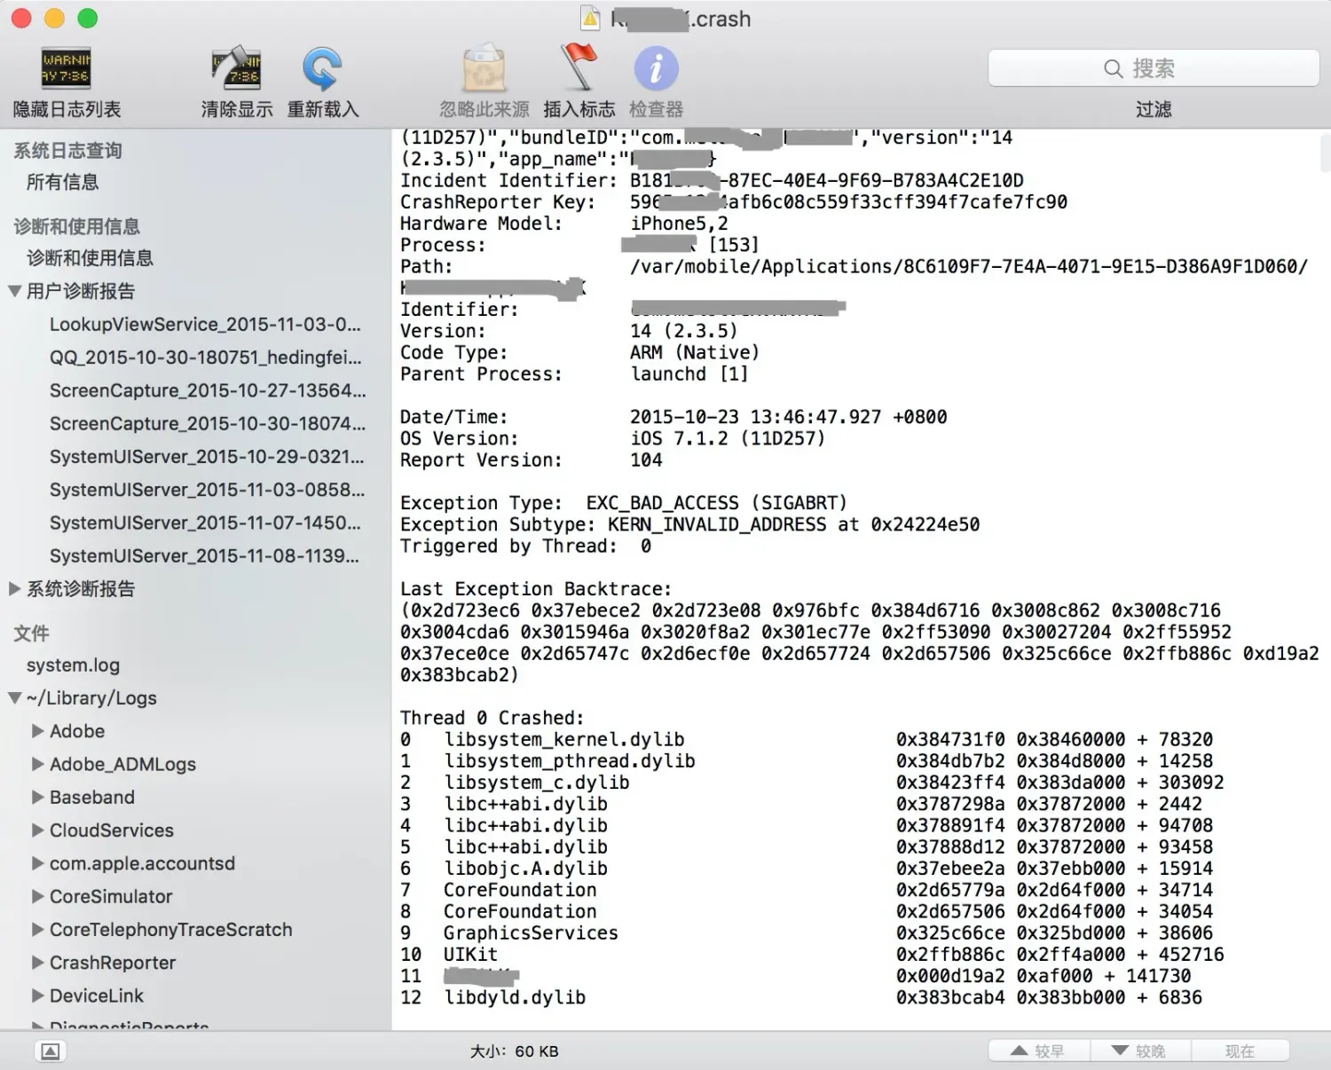The image size is (1331, 1070).
Task: Select 所有信息 in system log queries
Action: click(62, 182)
